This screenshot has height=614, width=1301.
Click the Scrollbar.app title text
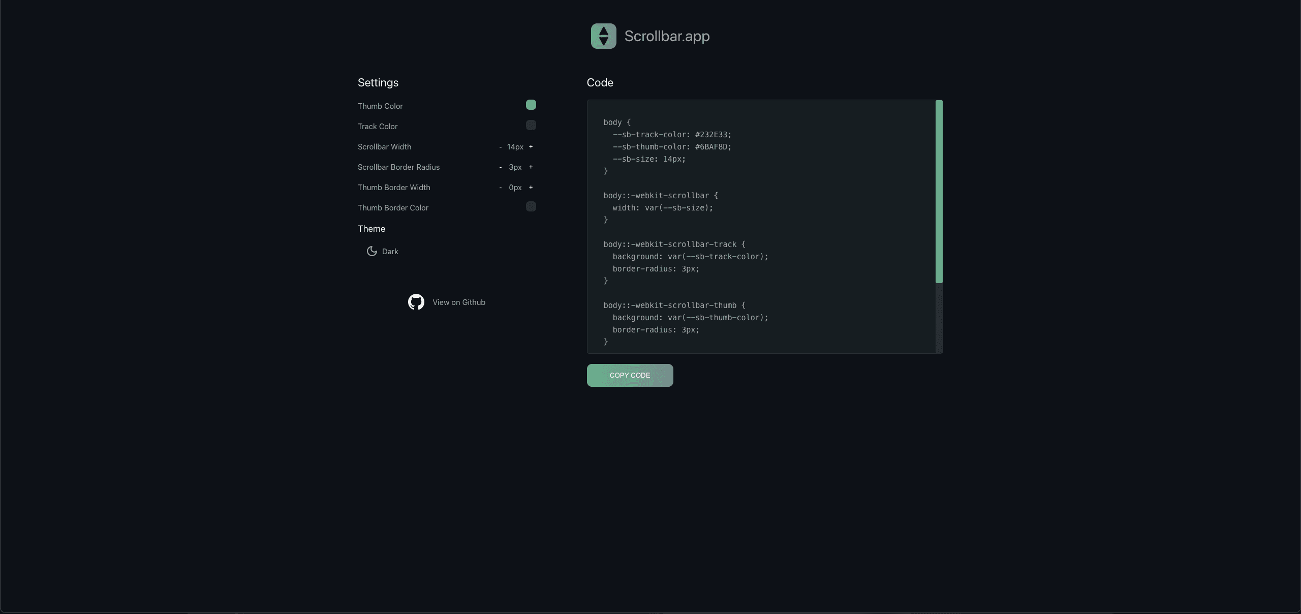[x=667, y=36]
